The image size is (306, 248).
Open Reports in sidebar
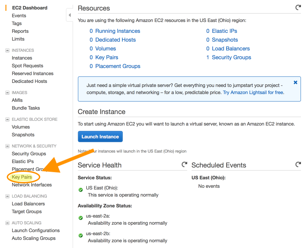point(20,31)
